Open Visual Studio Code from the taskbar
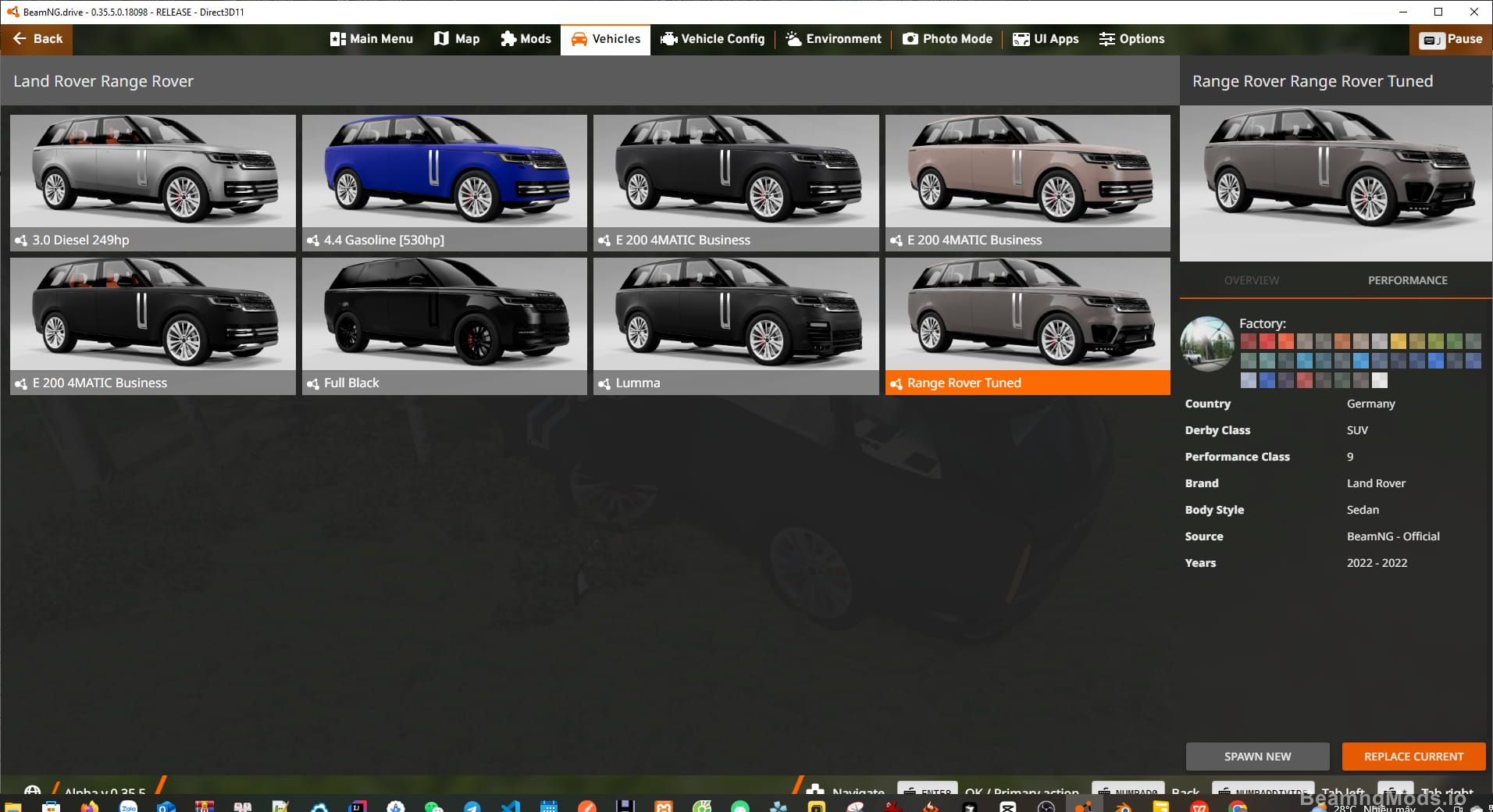 511,807
